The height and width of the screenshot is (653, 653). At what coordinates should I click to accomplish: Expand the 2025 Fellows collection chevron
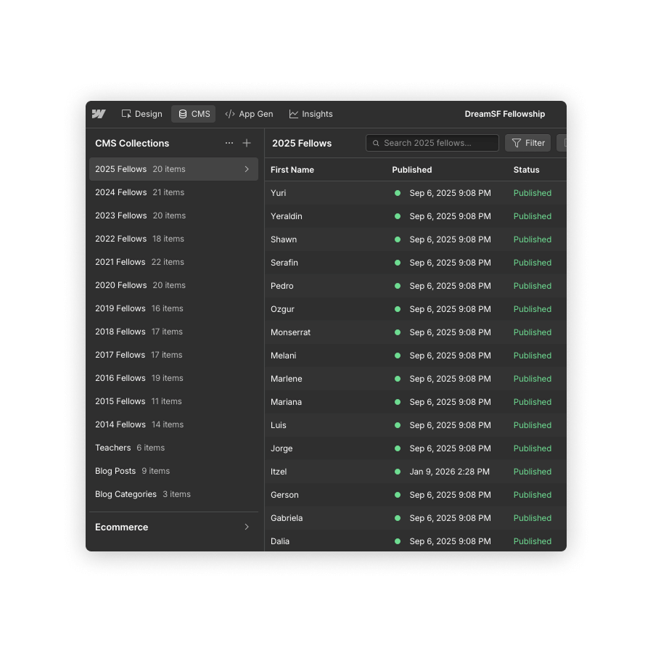(x=247, y=169)
